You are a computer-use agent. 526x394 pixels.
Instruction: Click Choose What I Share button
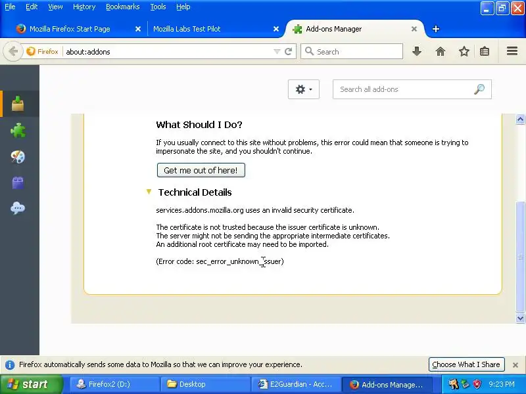pyautogui.click(x=466, y=364)
